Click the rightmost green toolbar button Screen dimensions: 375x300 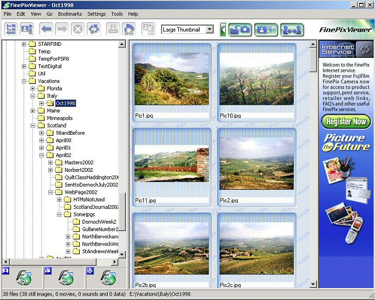291,29
